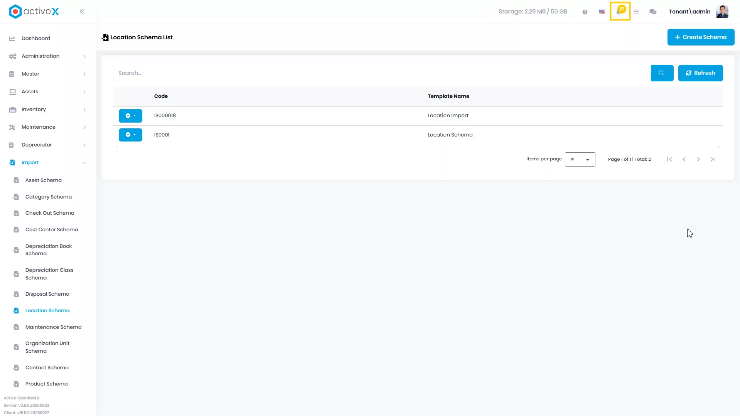Collapse the Import menu
The width and height of the screenshot is (740, 416).
coord(48,163)
